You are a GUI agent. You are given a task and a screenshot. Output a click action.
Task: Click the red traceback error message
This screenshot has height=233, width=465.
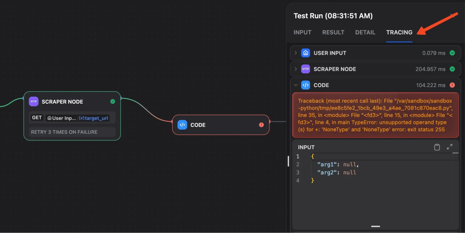pyautogui.click(x=375, y=115)
